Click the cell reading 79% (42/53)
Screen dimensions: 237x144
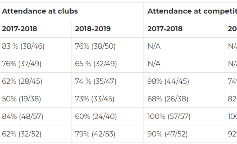[x=95, y=134]
